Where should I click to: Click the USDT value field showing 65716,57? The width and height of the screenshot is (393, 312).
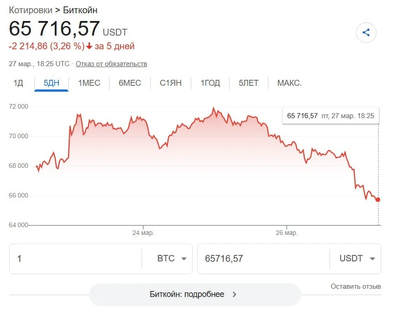[x=262, y=259]
